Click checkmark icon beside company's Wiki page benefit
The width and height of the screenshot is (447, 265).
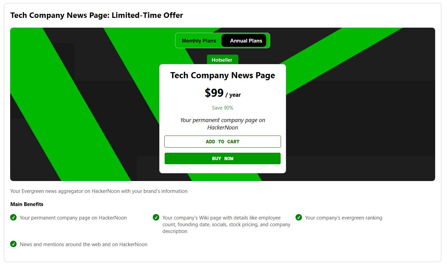(156, 217)
